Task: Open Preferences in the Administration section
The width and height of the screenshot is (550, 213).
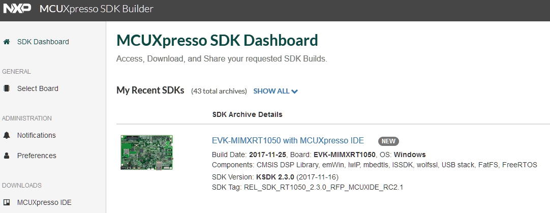Action: click(x=37, y=156)
